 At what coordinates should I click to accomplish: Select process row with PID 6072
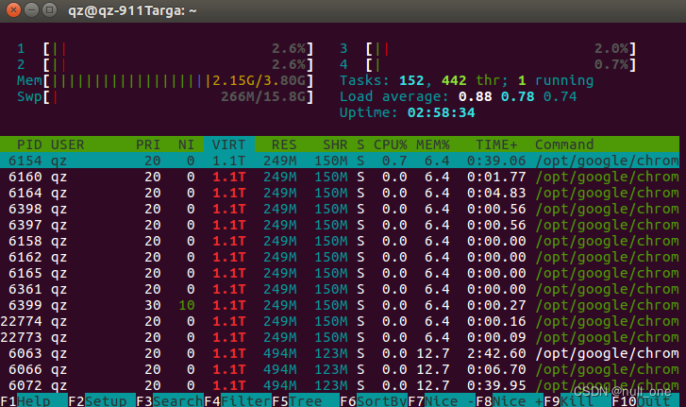pos(340,385)
